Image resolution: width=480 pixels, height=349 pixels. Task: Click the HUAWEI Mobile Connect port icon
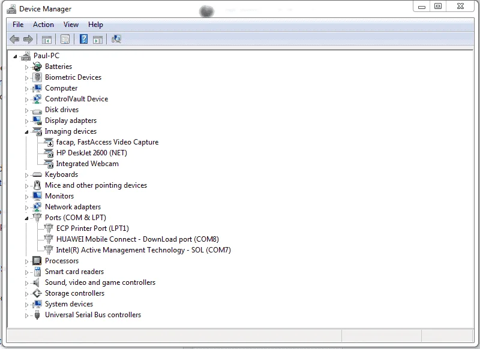point(49,239)
